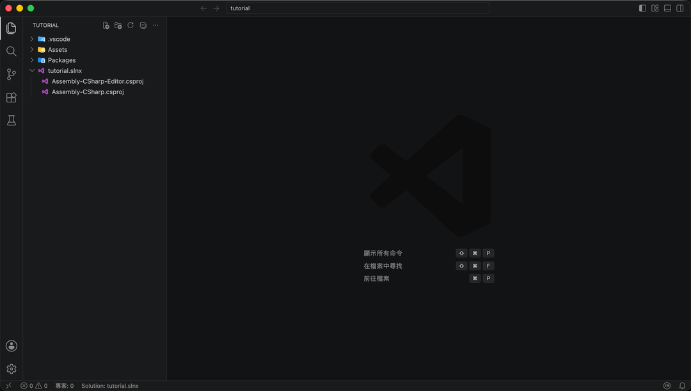Click 專案: 0 in status bar
This screenshot has width=691, height=391.
tap(65, 386)
